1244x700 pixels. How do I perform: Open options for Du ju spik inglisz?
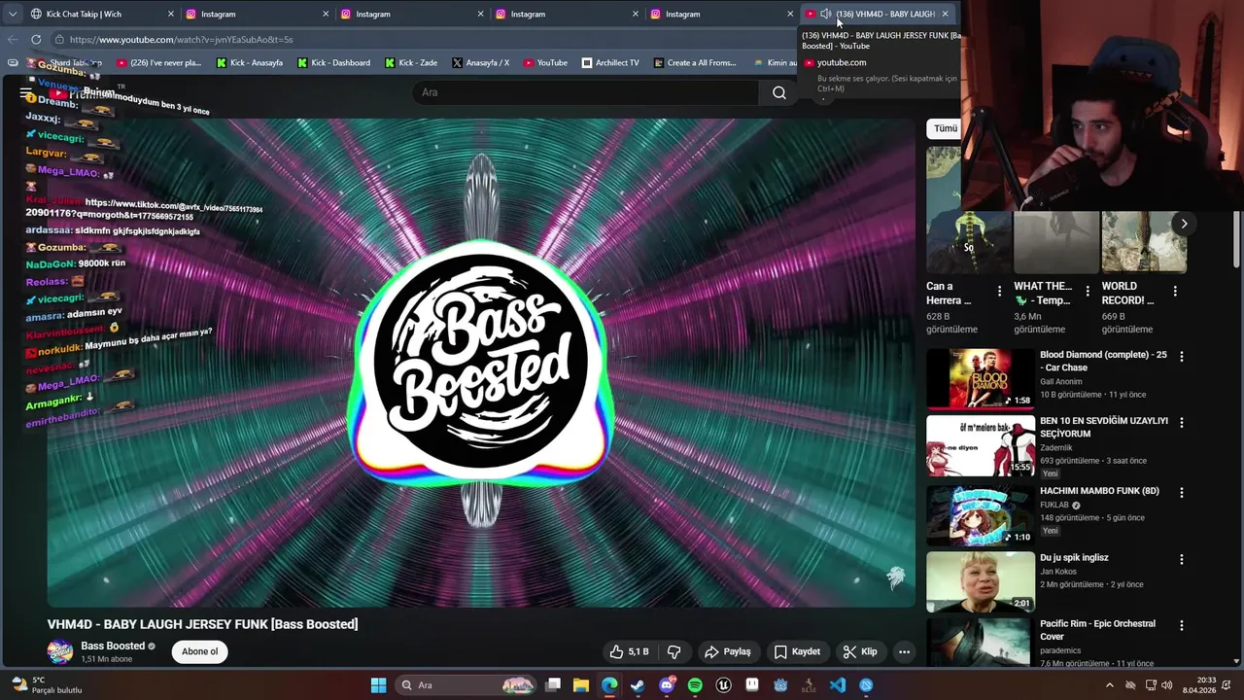(1182, 559)
